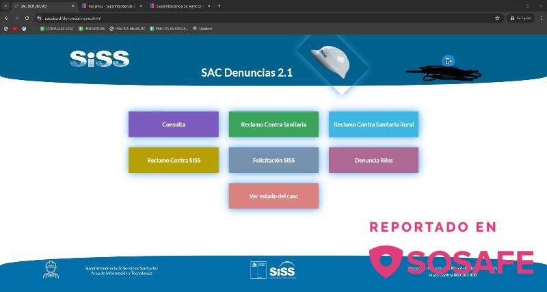Close the Reclamos Superintendencia tab
The height and width of the screenshot is (292, 547).
[x=141, y=6]
